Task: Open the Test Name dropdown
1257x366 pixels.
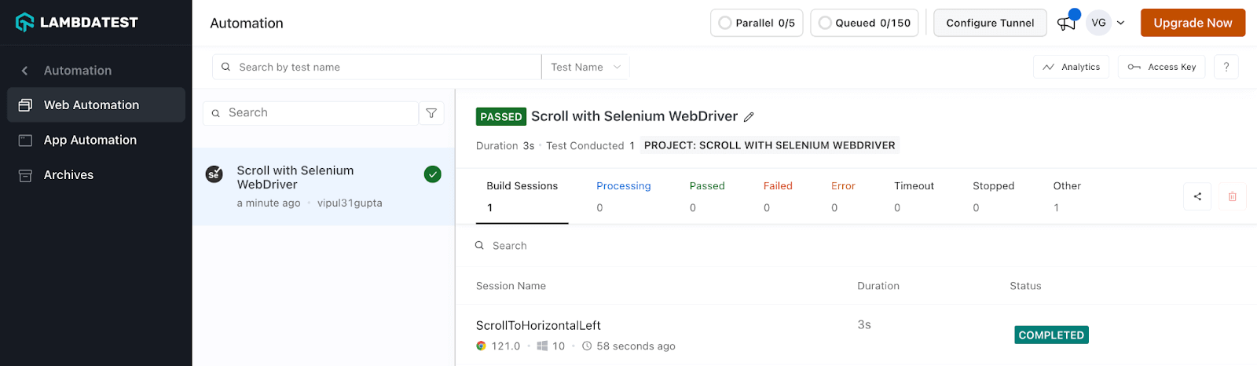Action: 585,67
